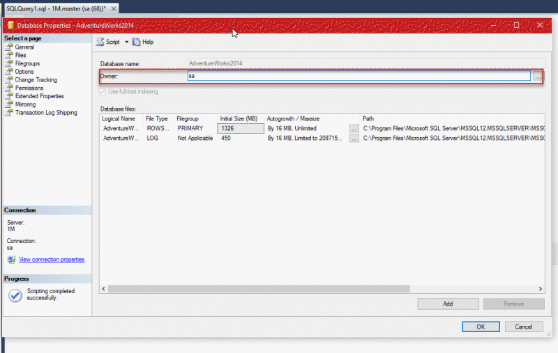Screen dimensions: 558x353
Task: Click the General page icon
Action: (x=9, y=47)
